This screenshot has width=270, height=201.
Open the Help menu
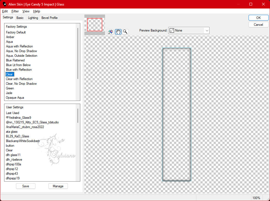tap(37, 11)
